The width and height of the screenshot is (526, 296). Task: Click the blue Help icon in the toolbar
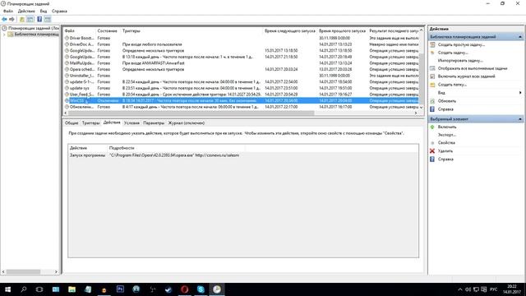[x=39, y=20]
